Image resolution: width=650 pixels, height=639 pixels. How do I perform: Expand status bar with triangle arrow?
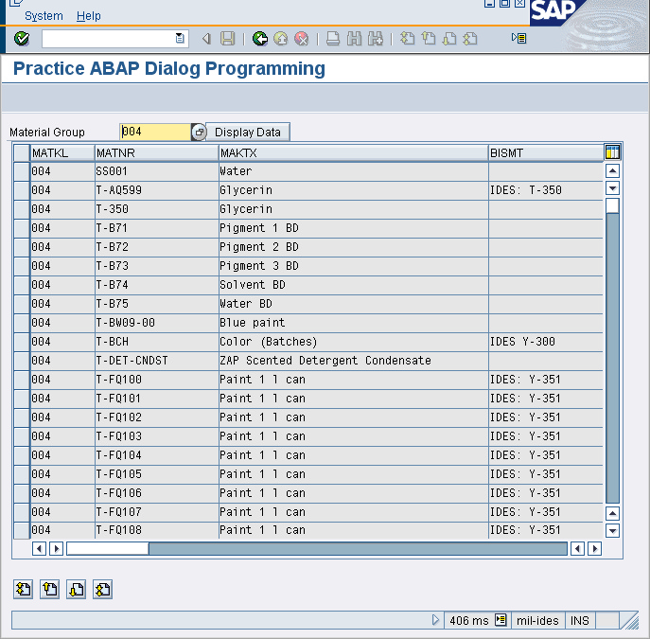pos(435,620)
